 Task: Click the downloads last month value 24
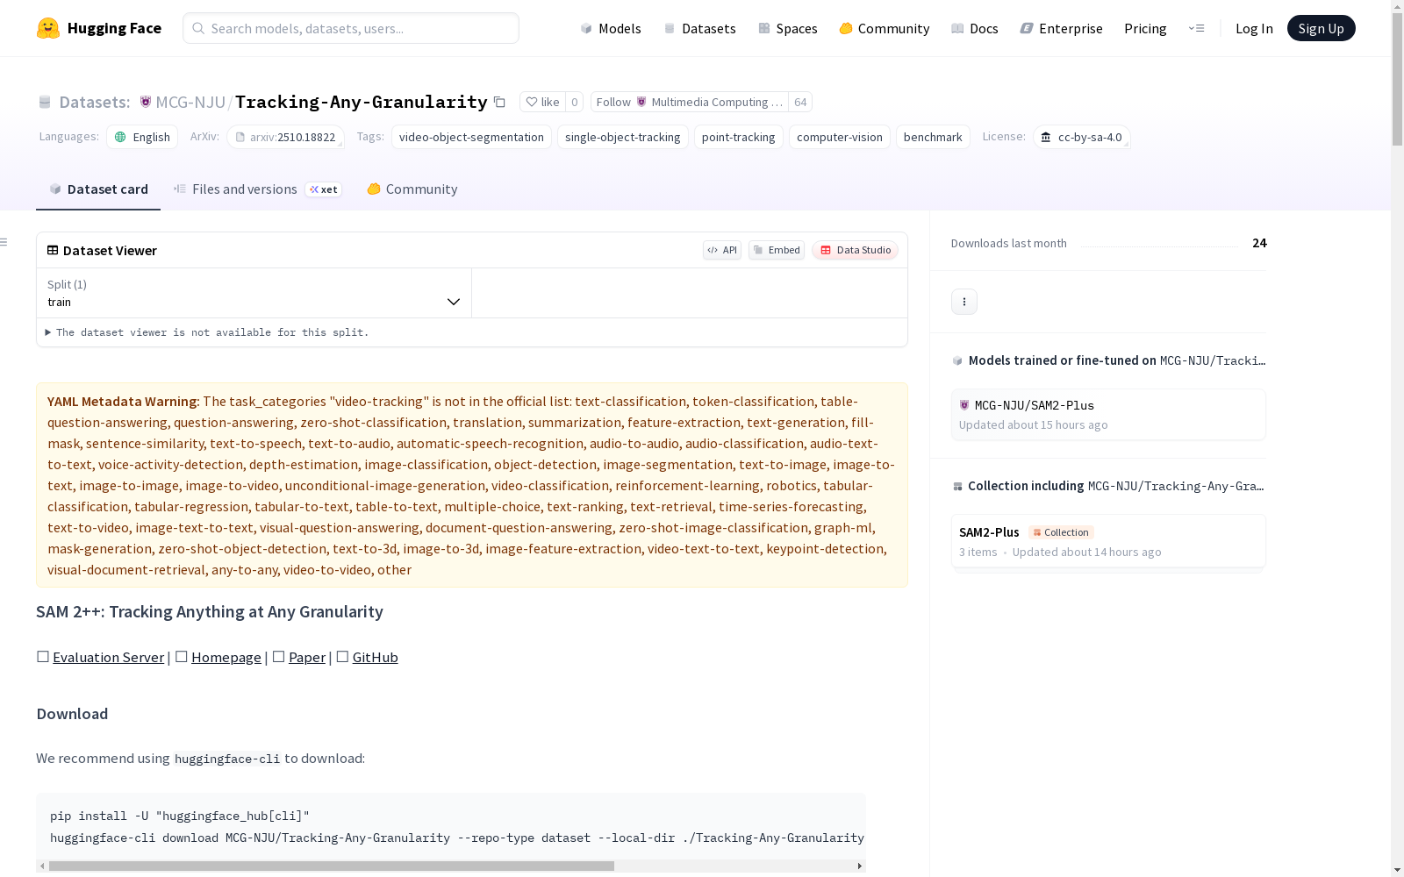point(1259,243)
